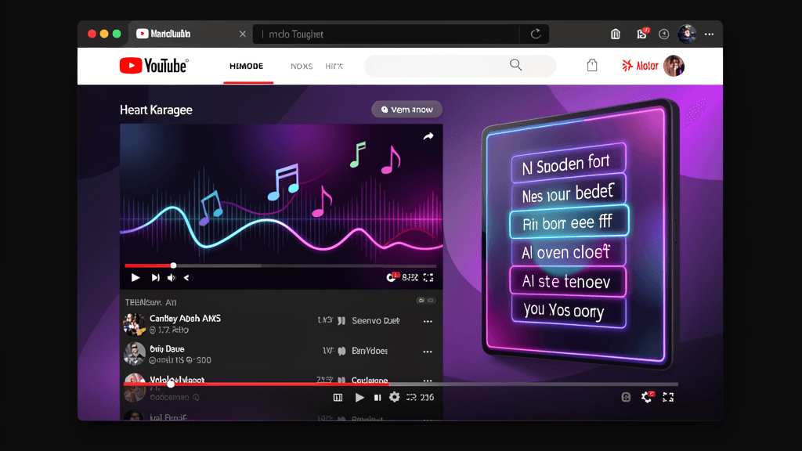
Task: Click Canbey Adah ANS thumbnail
Action: click(x=134, y=323)
